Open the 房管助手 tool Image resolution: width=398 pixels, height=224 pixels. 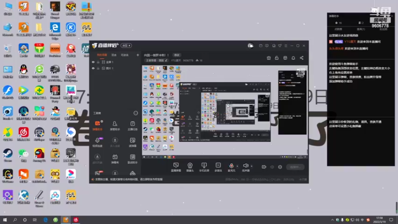pos(115,126)
